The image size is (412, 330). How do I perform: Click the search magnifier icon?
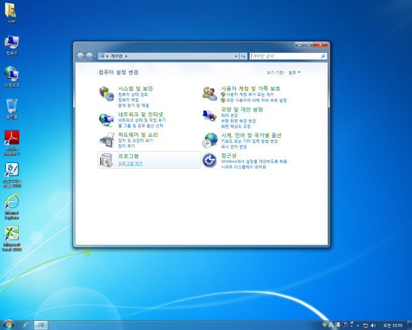pyautogui.click(x=323, y=56)
